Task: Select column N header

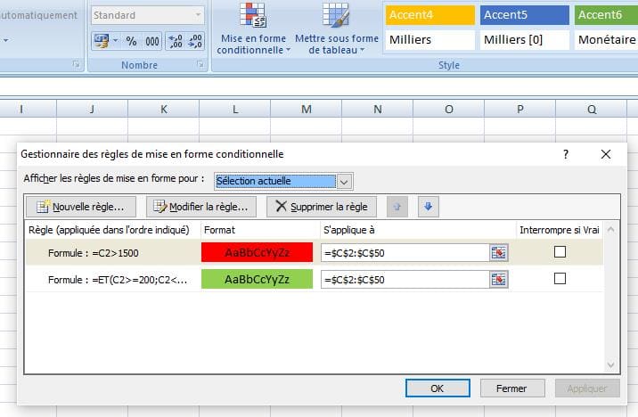Action: coord(377,109)
